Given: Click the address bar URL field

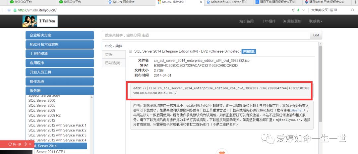Looking at the screenshot, I should [37, 10].
